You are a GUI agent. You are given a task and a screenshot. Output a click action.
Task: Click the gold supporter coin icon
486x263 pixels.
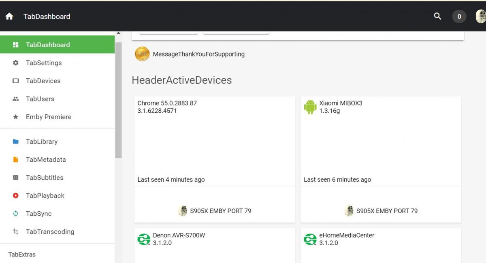[142, 54]
